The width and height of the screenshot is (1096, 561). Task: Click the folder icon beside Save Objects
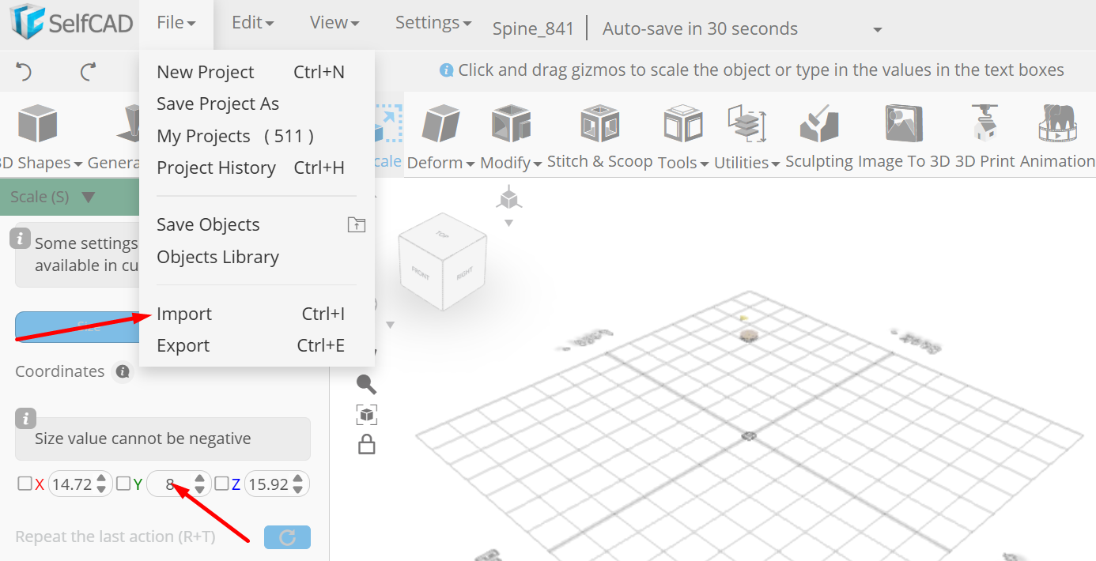[357, 225]
